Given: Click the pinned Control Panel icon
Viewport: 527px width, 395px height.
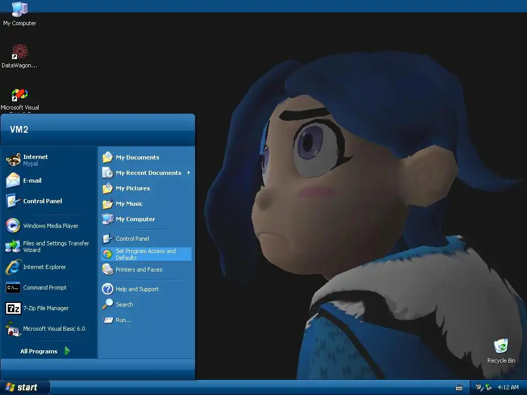Looking at the screenshot, I should pyautogui.click(x=13, y=201).
